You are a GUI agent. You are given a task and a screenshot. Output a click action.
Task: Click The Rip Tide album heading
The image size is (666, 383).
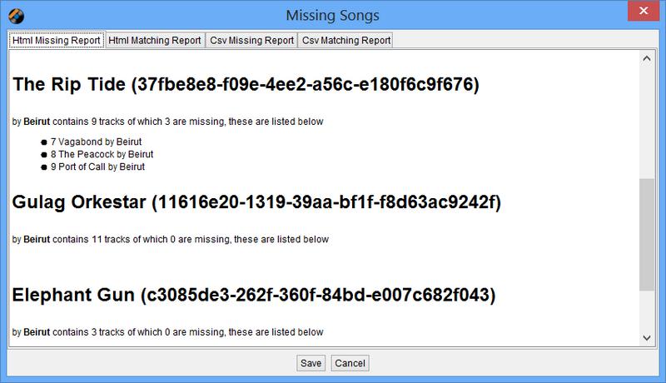click(x=246, y=84)
